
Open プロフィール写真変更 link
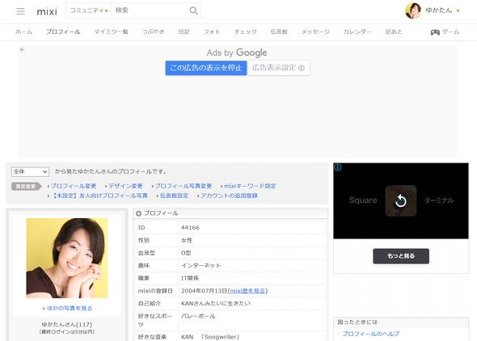184,186
